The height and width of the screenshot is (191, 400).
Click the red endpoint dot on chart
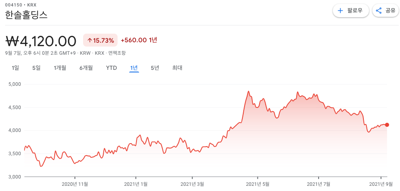tap(387, 125)
